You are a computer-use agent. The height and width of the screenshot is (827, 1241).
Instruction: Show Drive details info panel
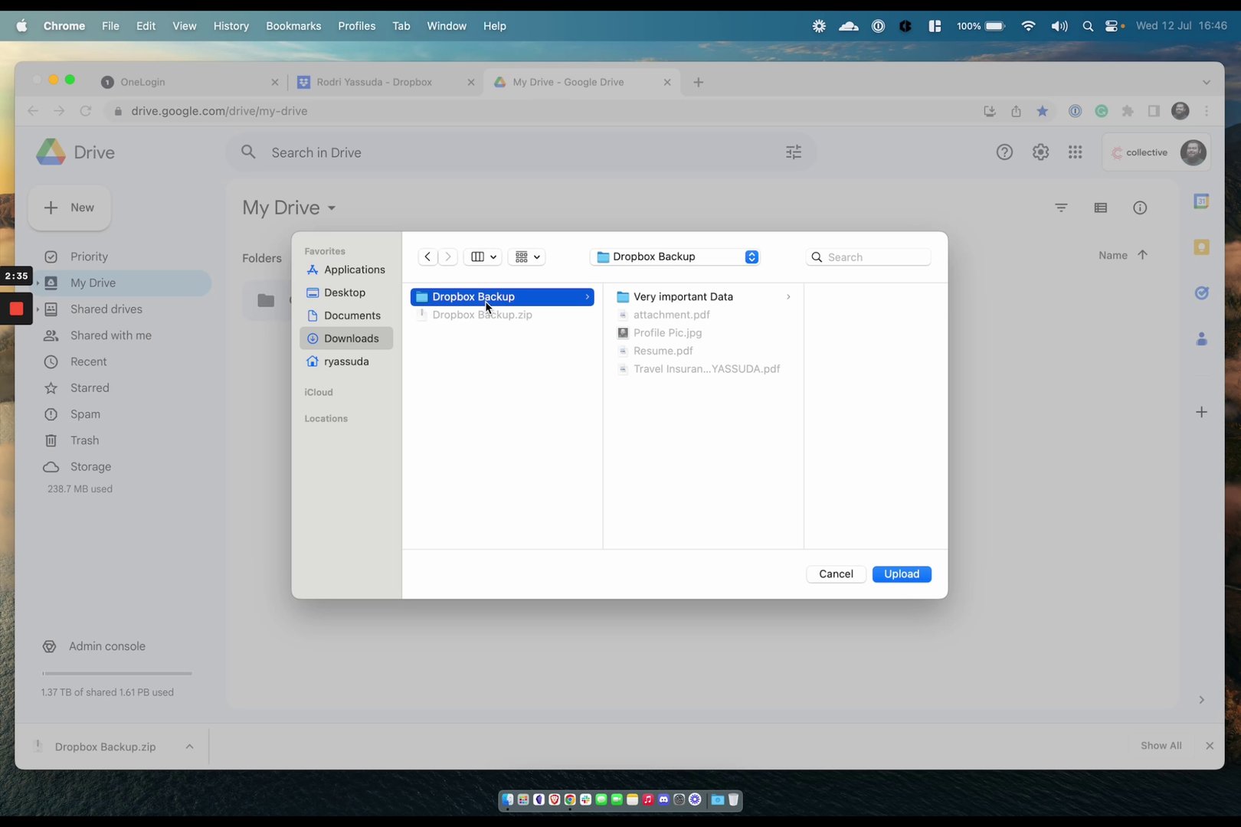click(1140, 208)
